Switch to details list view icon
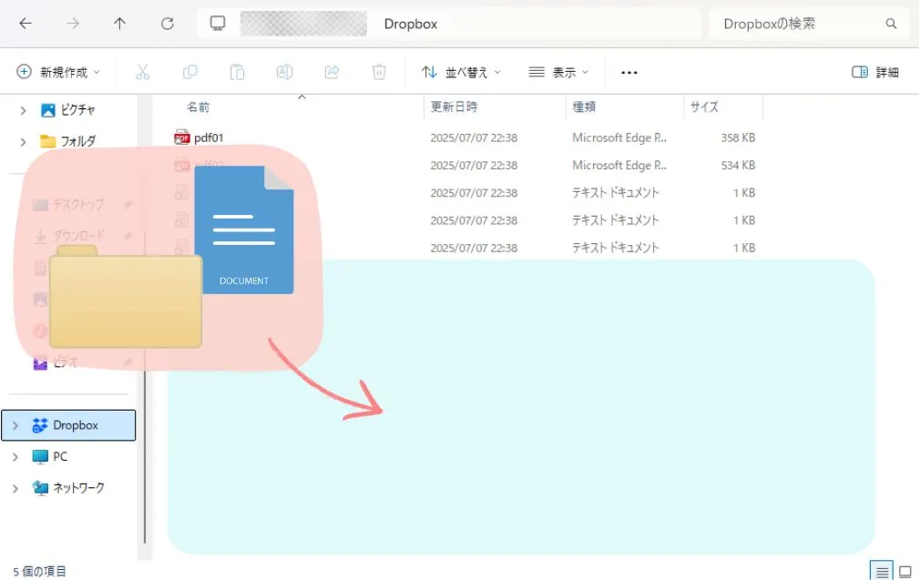This screenshot has width=919, height=580. pos(882,571)
